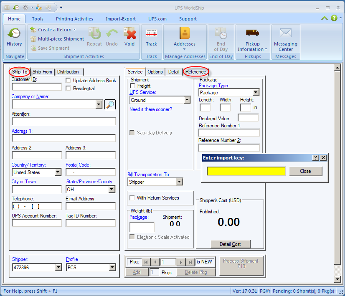Click the Detail Cost button
Image resolution: width=345 pixels, height=296 pixels.
point(230,244)
